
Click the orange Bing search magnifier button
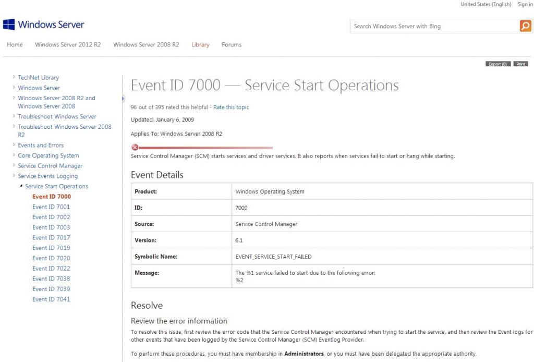526,26
